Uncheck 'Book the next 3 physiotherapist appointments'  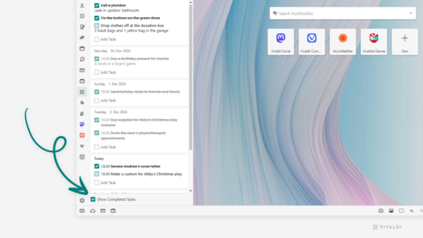point(96,133)
